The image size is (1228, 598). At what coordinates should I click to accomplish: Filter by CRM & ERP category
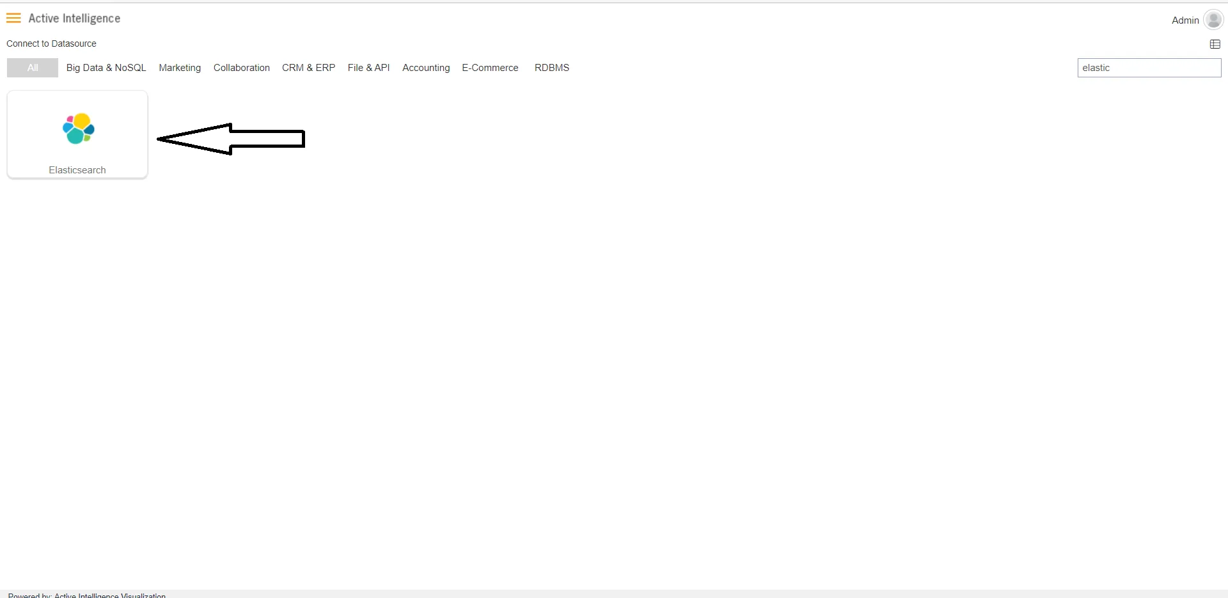[x=308, y=68]
